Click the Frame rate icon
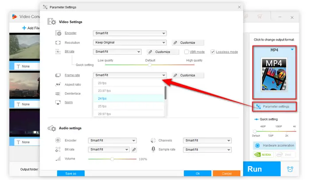The width and height of the screenshot is (310, 180). click(58, 75)
